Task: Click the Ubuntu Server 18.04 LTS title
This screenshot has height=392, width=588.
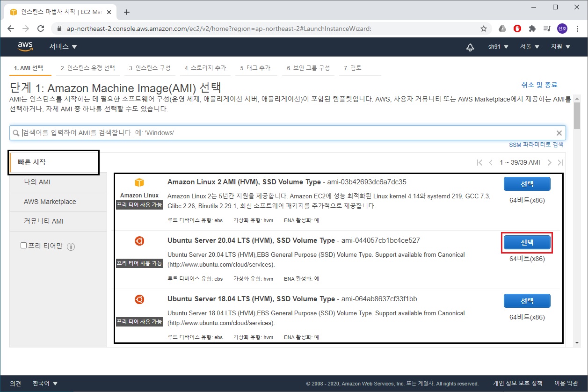Action: 251,299
